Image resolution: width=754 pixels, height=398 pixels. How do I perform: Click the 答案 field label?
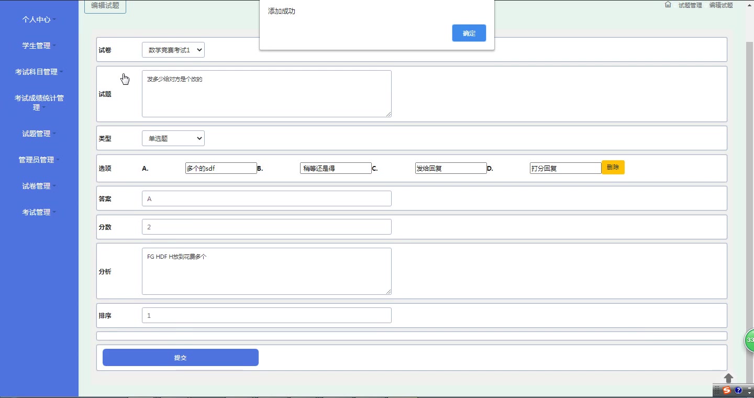point(105,199)
